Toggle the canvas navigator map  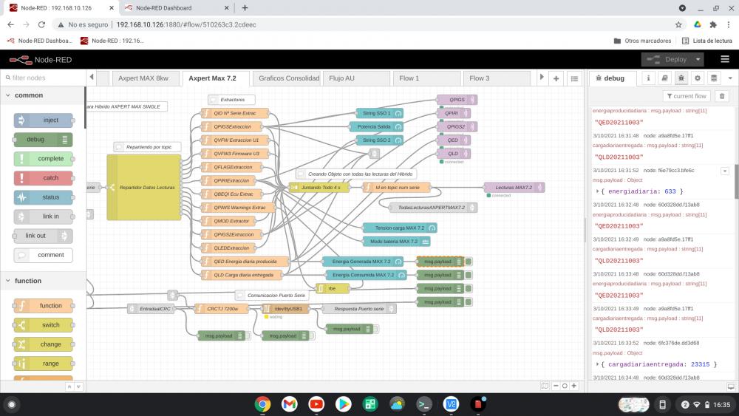pyautogui.click(x=545, y=386)
